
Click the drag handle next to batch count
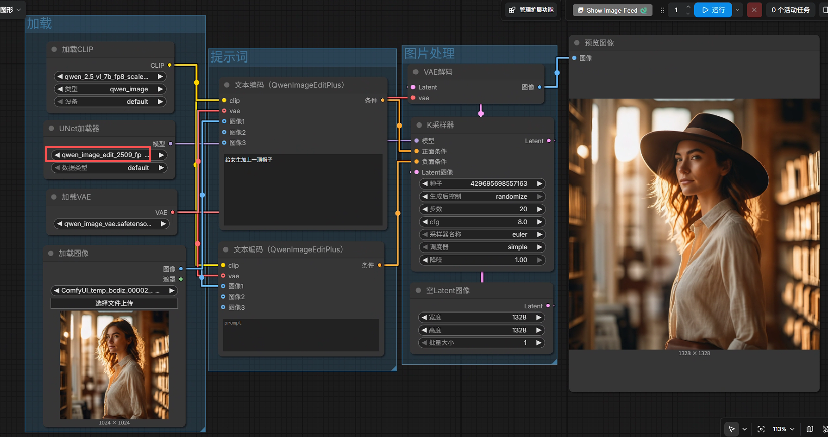pos(662,10)
